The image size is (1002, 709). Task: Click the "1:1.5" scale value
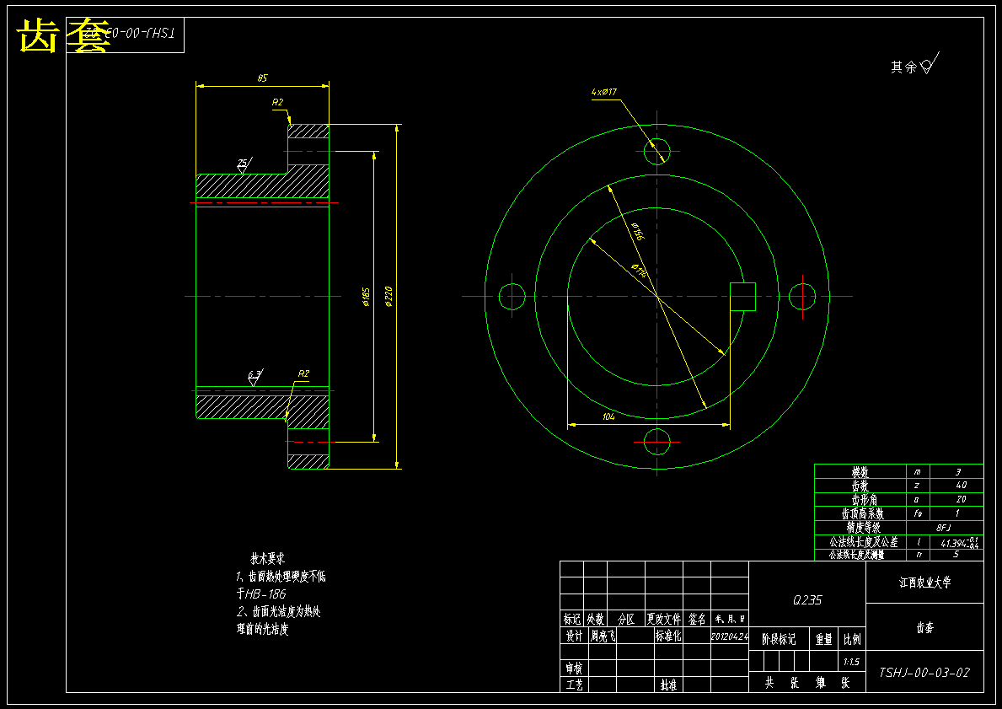(x=851, y=662)
